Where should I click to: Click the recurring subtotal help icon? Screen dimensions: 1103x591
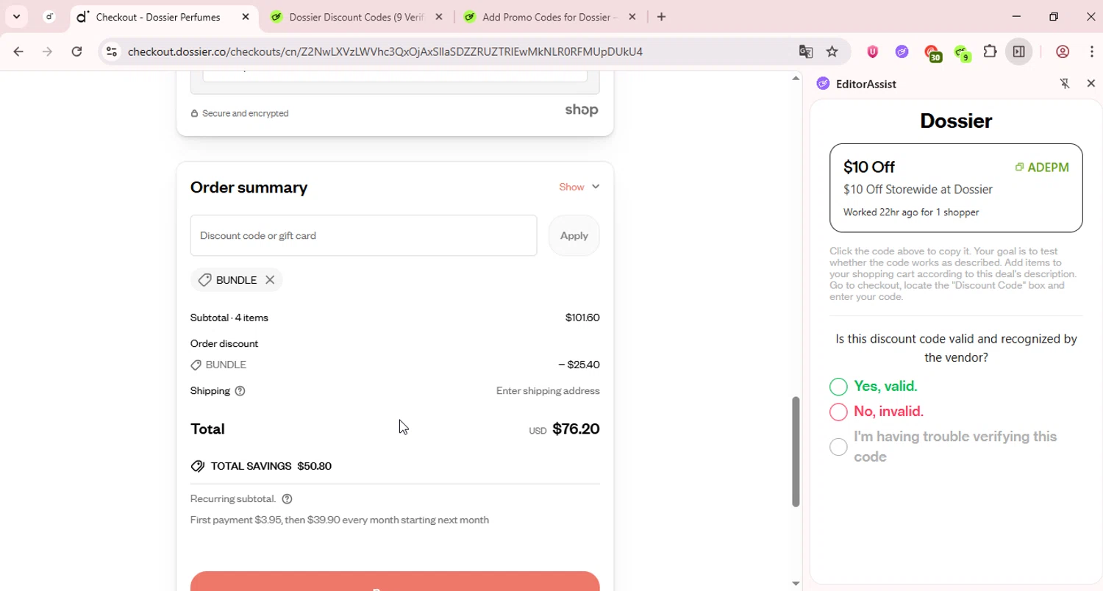pos(287,499)
